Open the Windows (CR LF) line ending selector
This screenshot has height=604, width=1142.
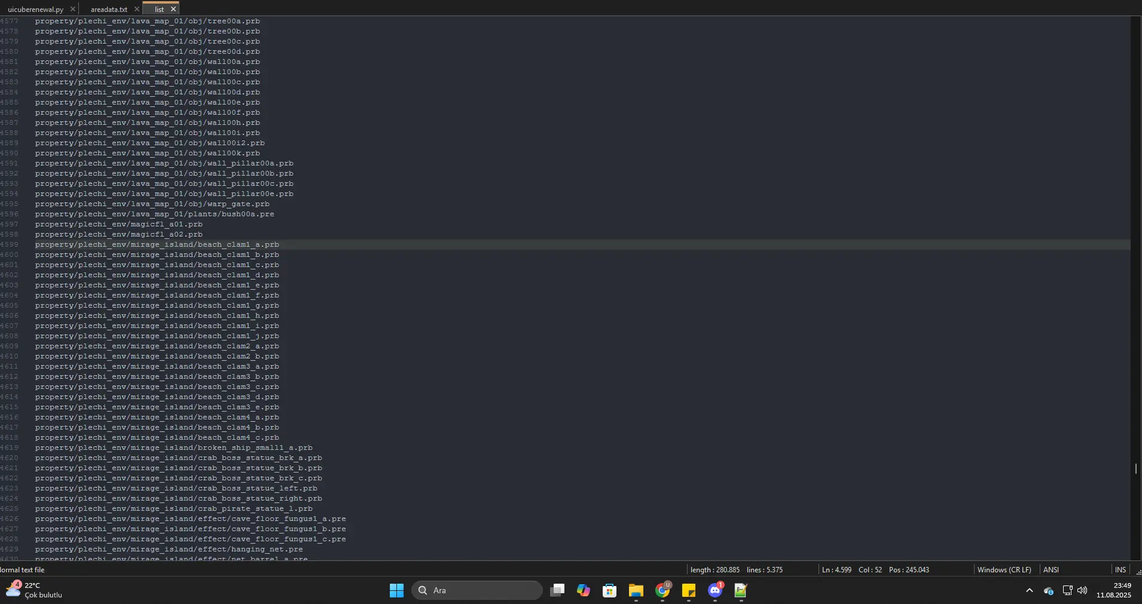(1004, 570)
